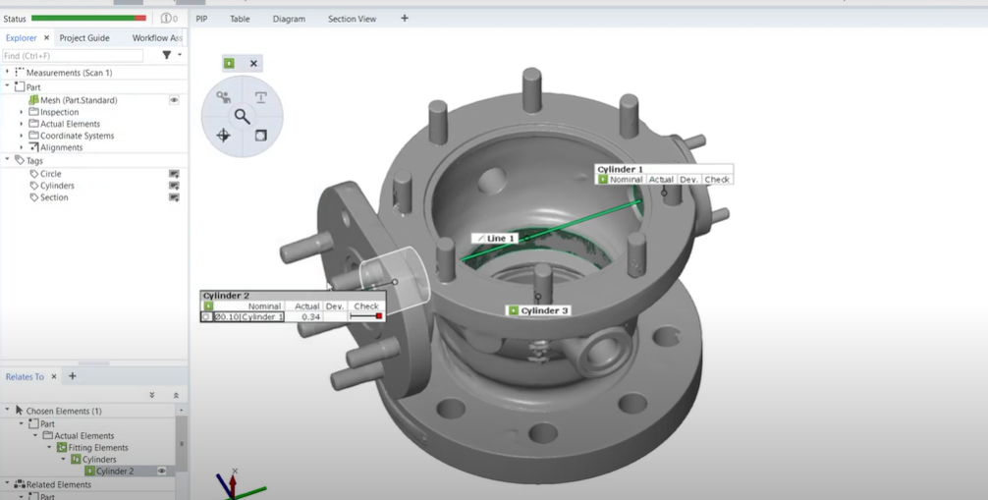
Task: Collapse the Fitting Elements node
Action: (49, 447)
